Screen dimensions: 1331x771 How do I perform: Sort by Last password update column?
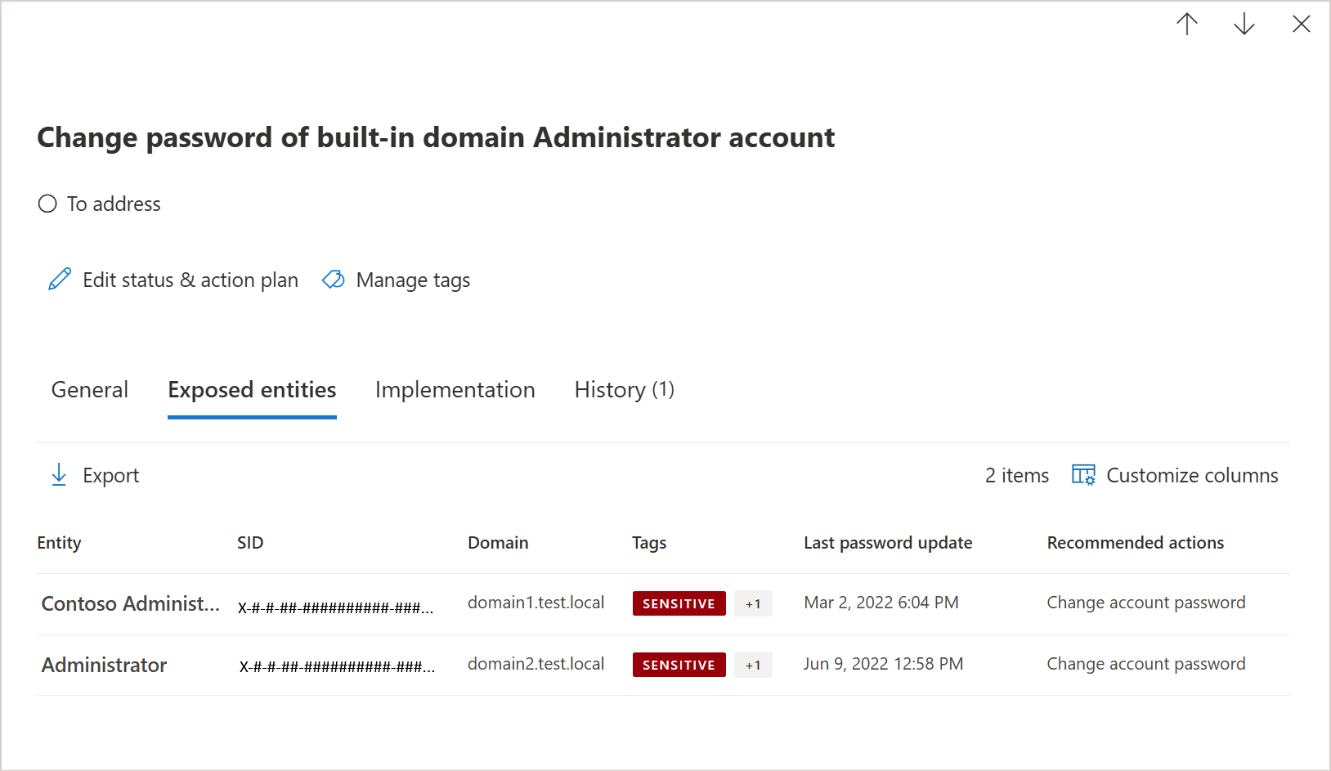click(x=887, y=543)
